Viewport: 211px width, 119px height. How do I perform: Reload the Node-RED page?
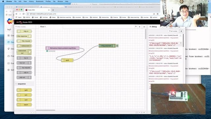(23, 14)
